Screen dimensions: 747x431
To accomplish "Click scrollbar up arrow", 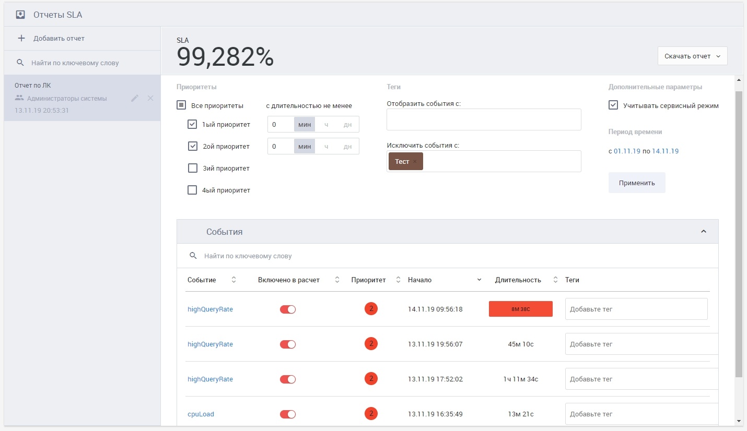I will click(739, 80).
